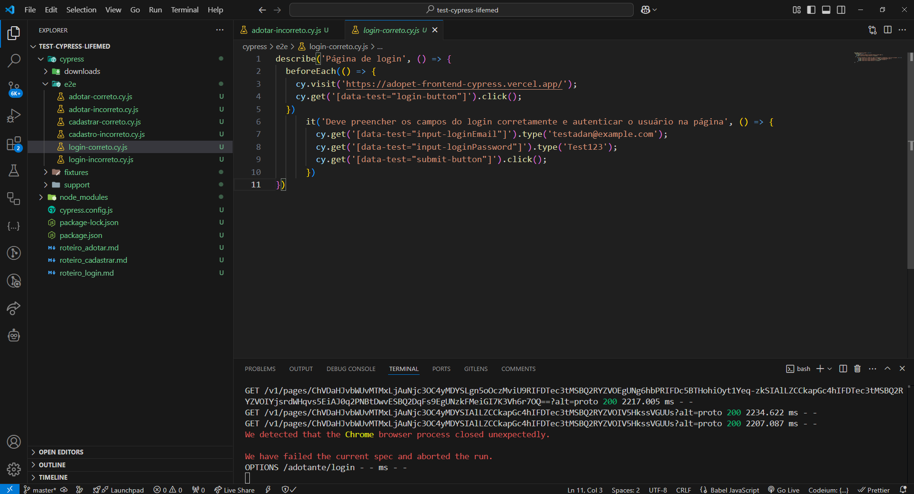The width and height of the screenshot is (914, 494).
Task: Open the Selection menu
Action: coord(81,10)
